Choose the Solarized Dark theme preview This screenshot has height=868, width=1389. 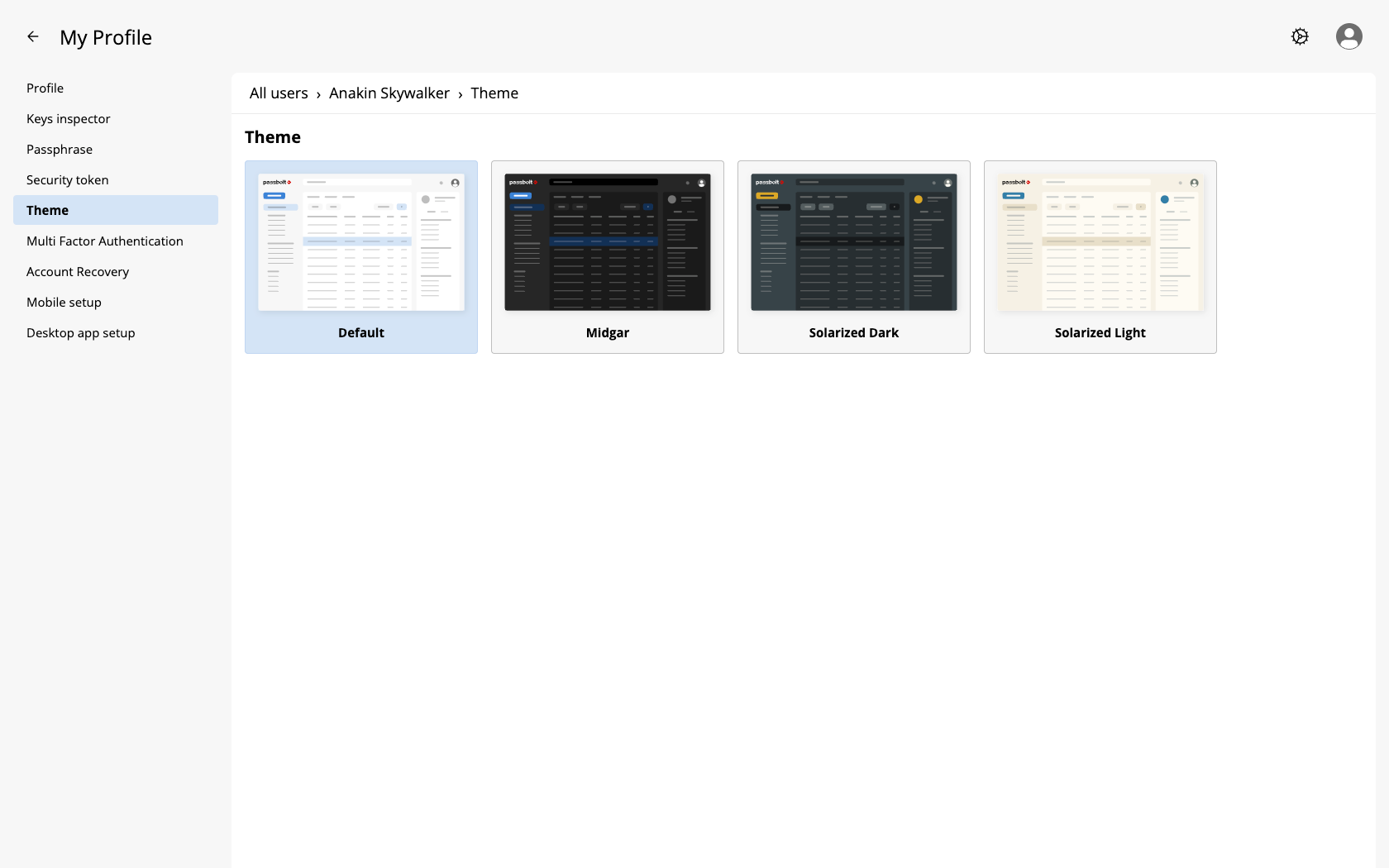pos(854,257)
